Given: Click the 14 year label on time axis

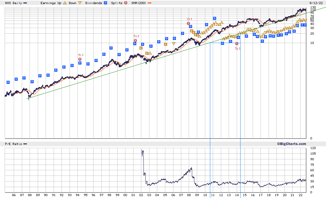Looking at the screenshot, I should (237, 195).
